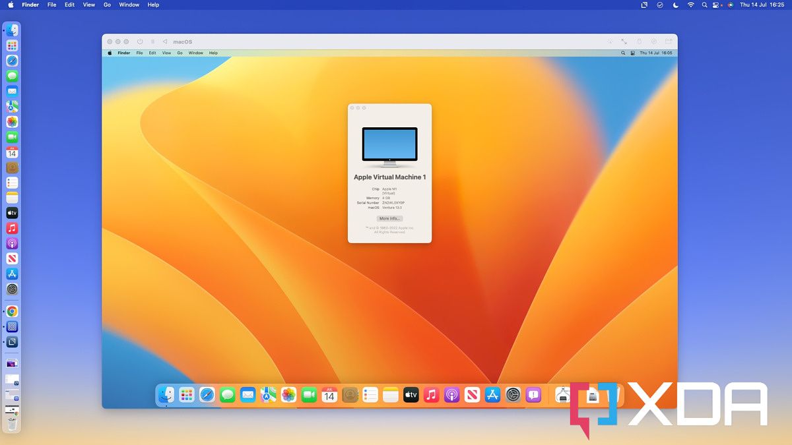Image resolution: width=792 pixels, height=445 pixels.
Task: Open host Control Center icon
Action: [716, 5]
